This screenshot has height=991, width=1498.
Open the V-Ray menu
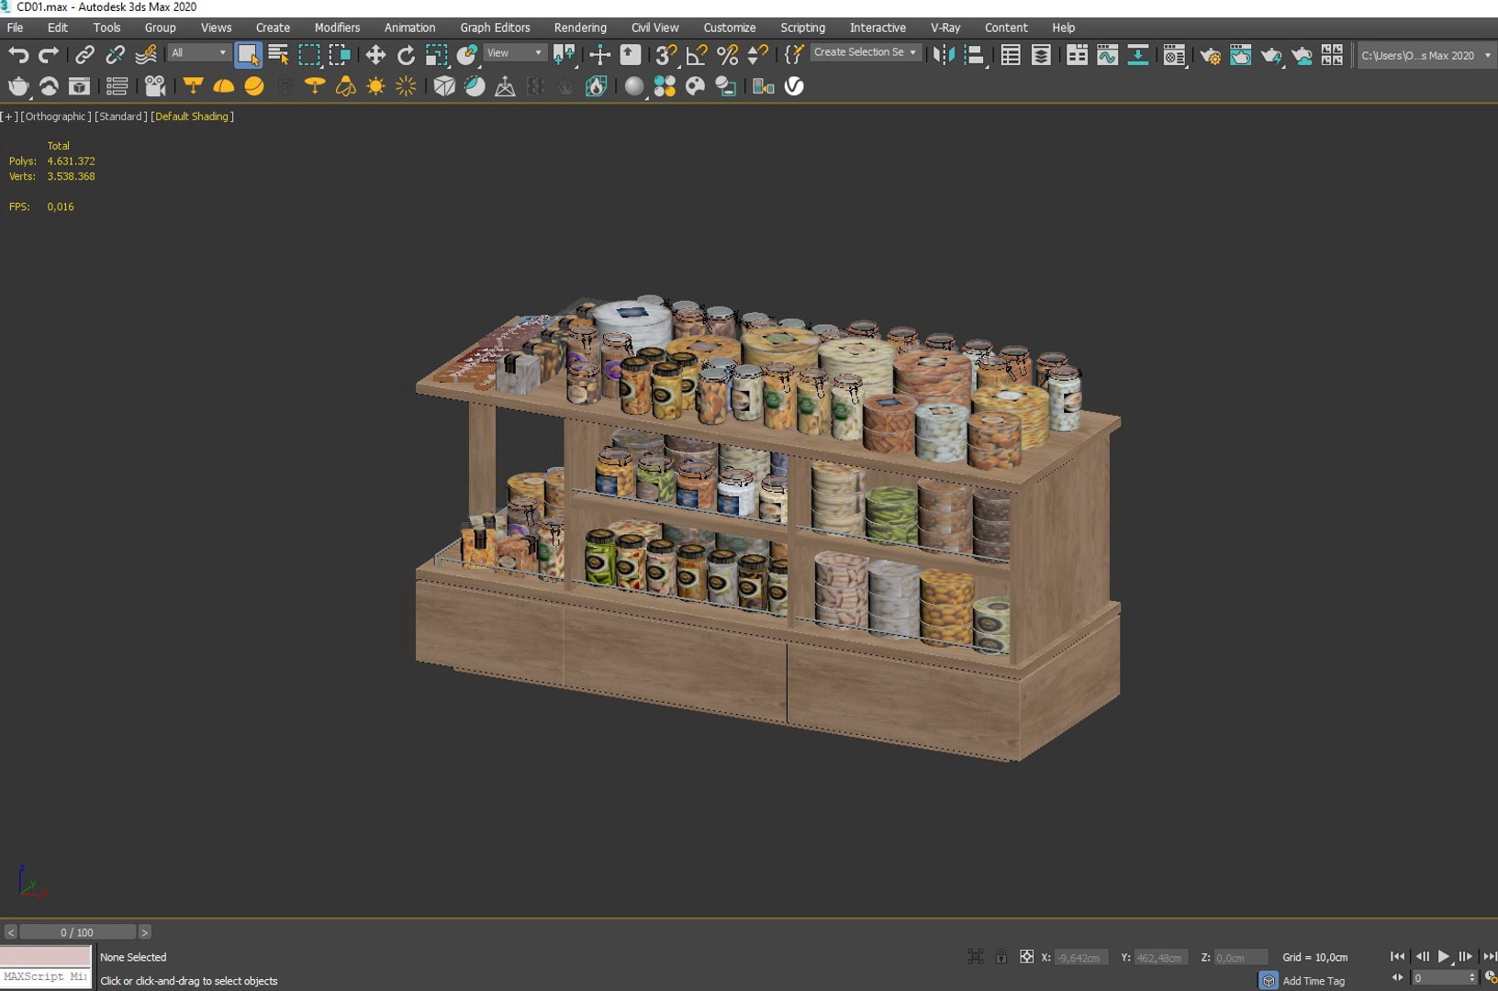(945, 28)
